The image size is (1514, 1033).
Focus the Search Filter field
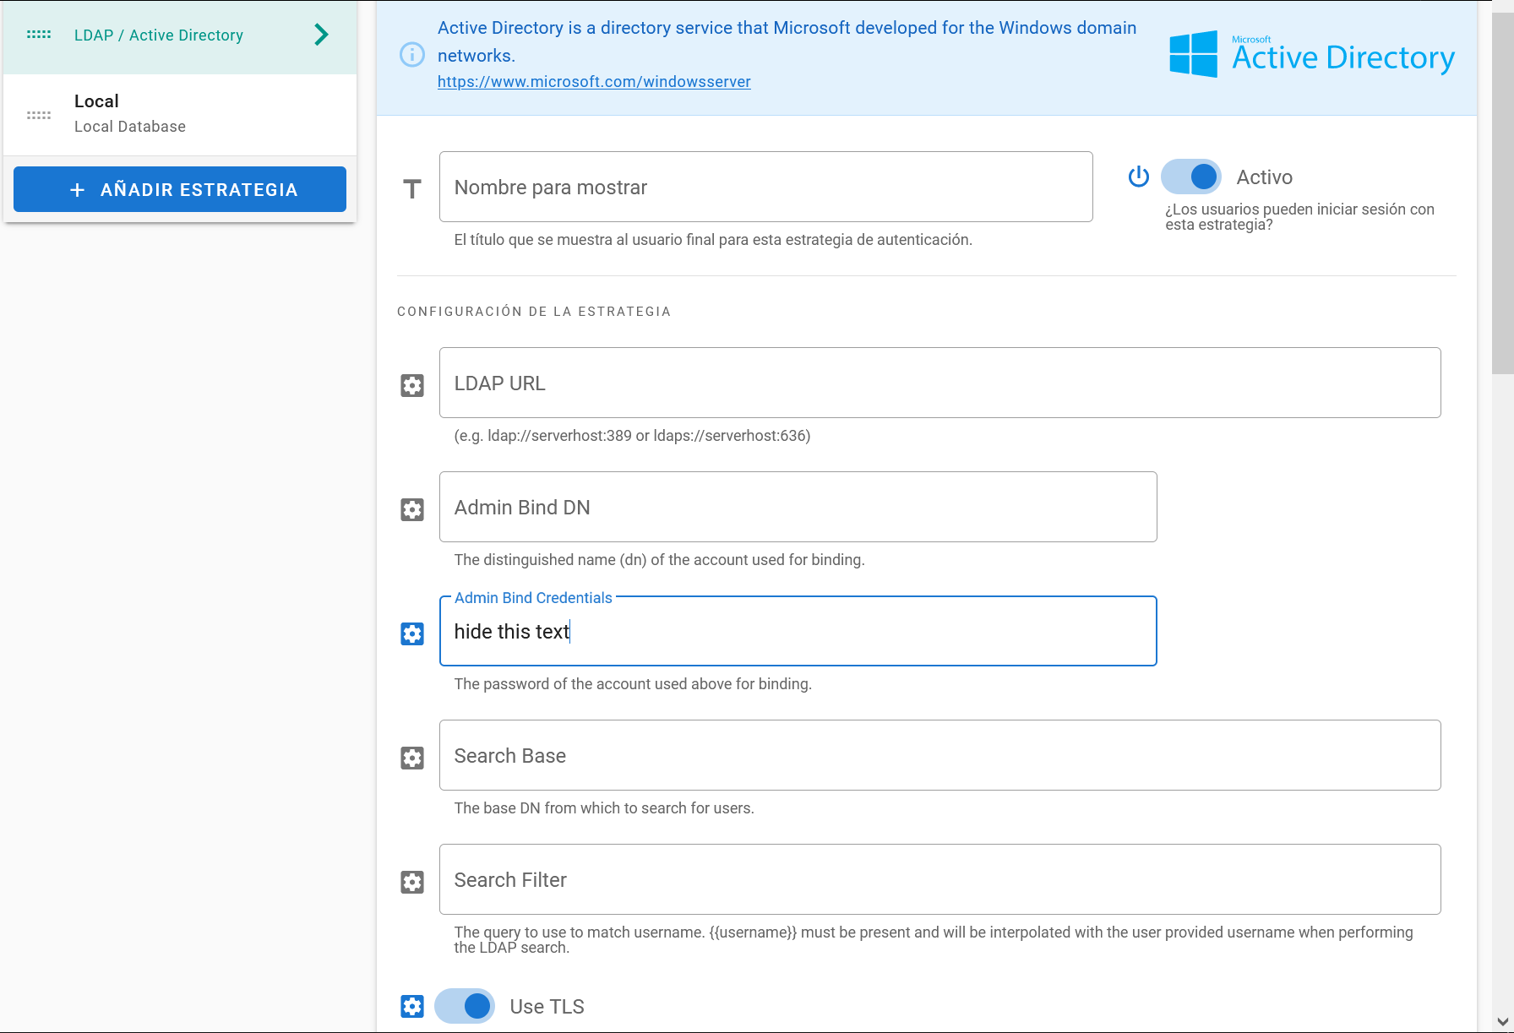(940, 879)
